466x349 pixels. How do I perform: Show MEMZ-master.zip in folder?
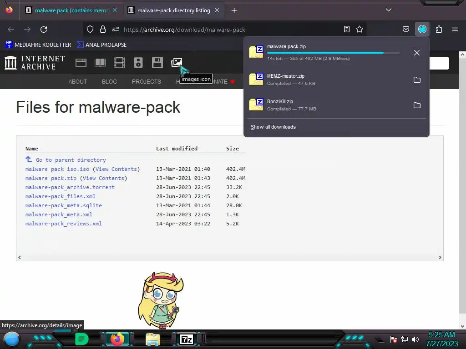coord(417,80)
